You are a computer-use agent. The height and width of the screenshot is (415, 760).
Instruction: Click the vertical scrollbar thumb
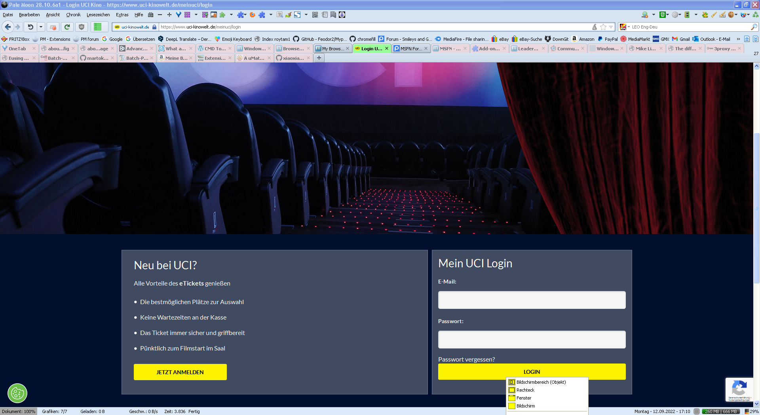click(x=756, y=208)
